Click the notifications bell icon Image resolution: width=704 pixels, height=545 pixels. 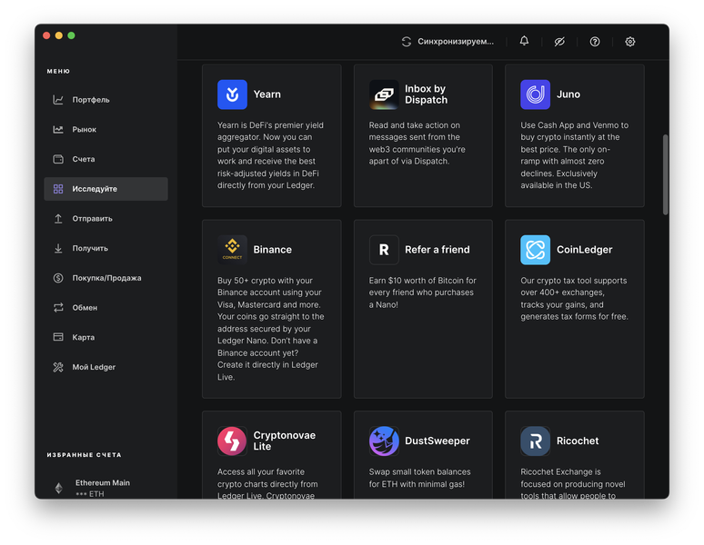pos(524,41)
